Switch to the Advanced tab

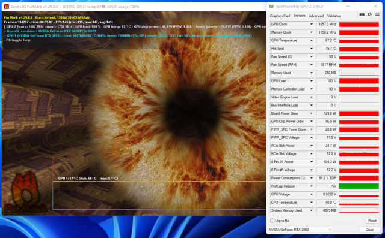click(x=316, y=16)
